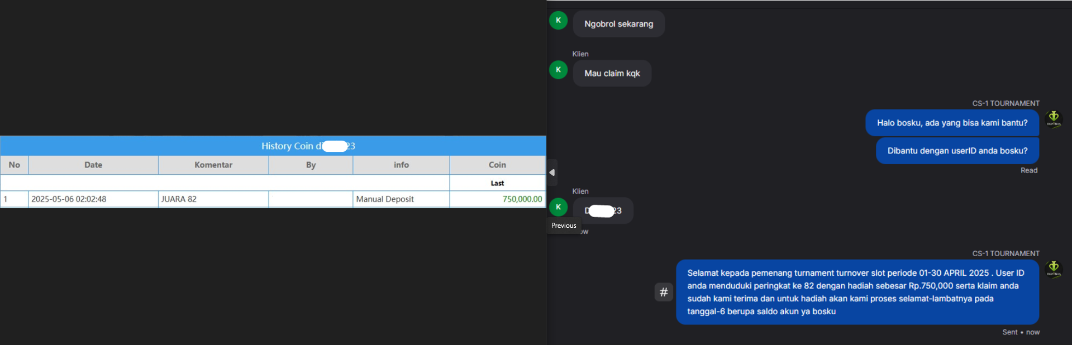Select the 'JUARA 82' comment cell
The width and height of the screenshot is (1072, 345).
click(x=213, y=199)
